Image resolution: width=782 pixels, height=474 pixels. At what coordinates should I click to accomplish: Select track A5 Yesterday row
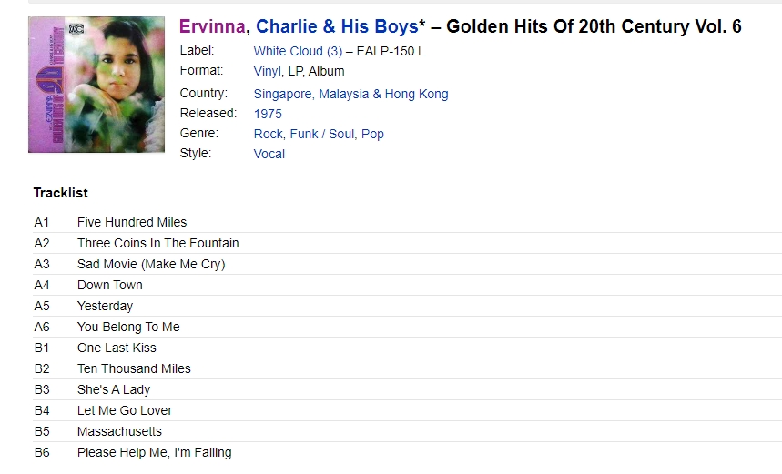pos(405,306)
